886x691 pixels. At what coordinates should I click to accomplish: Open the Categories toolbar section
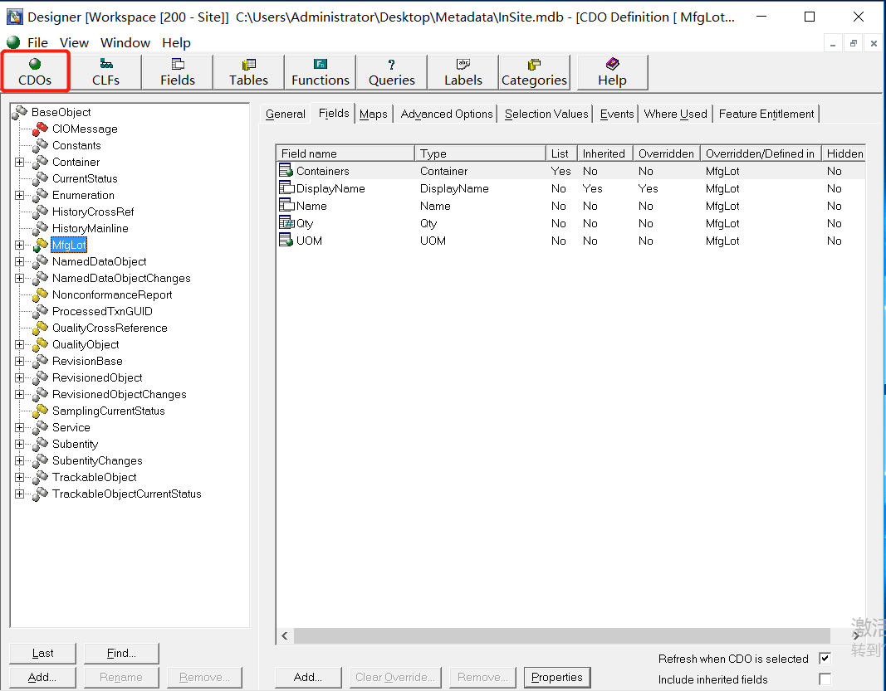534,72
